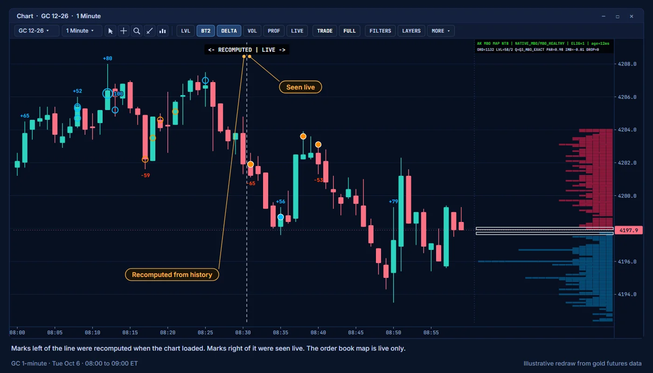
Task: Select the arrow pointer tool
Action: tap(111, 31)
